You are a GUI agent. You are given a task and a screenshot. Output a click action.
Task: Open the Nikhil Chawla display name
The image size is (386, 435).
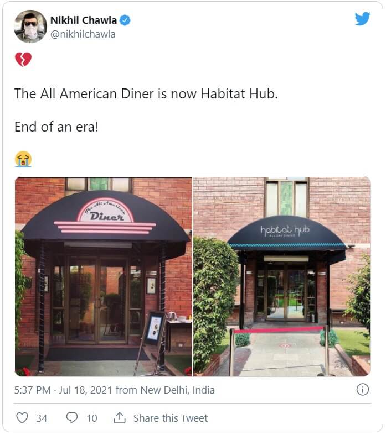click(84, 20)
